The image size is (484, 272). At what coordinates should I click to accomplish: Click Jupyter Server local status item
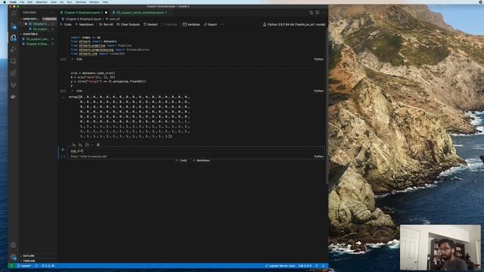[280, 266]
